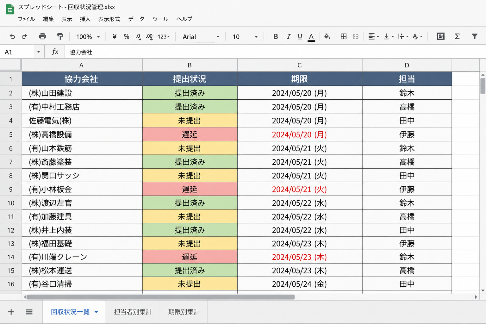Image resolution: width=486 pixels, height=324 pixels.
Task: Open the Arial font dropdown
Action: point(201,37)
